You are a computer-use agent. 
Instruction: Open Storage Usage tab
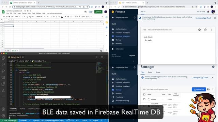(158, 72)
